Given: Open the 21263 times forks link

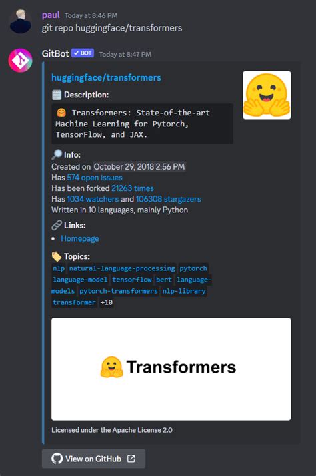Looking at the screenshot, I should click(x=133, y=188).
